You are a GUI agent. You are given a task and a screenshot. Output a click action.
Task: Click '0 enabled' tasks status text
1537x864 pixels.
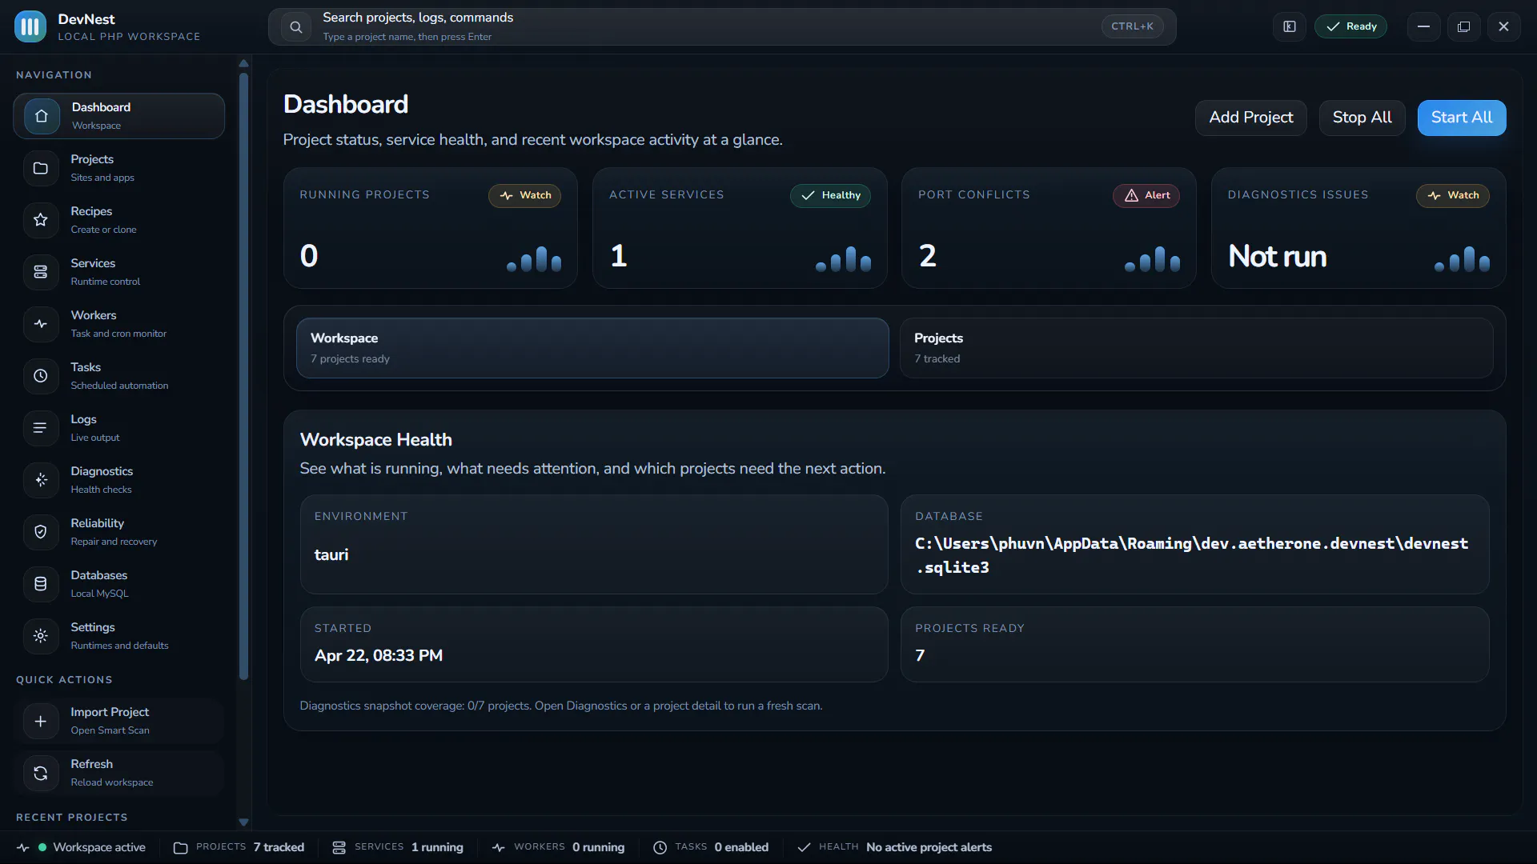741,847
